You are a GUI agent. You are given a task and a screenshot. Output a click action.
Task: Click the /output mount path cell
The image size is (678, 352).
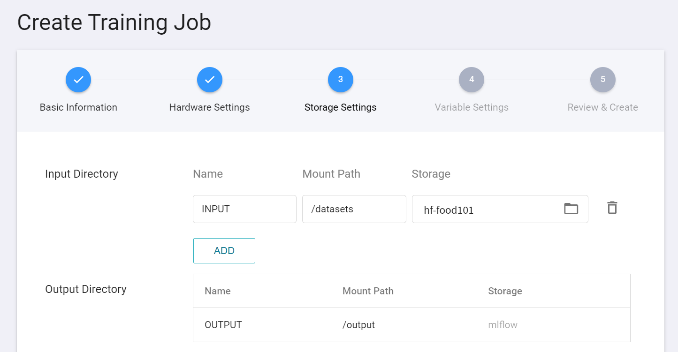358,325
